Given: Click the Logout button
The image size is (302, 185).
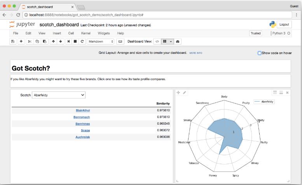Looking at the screenshot, I should click(x=284, y=24).
